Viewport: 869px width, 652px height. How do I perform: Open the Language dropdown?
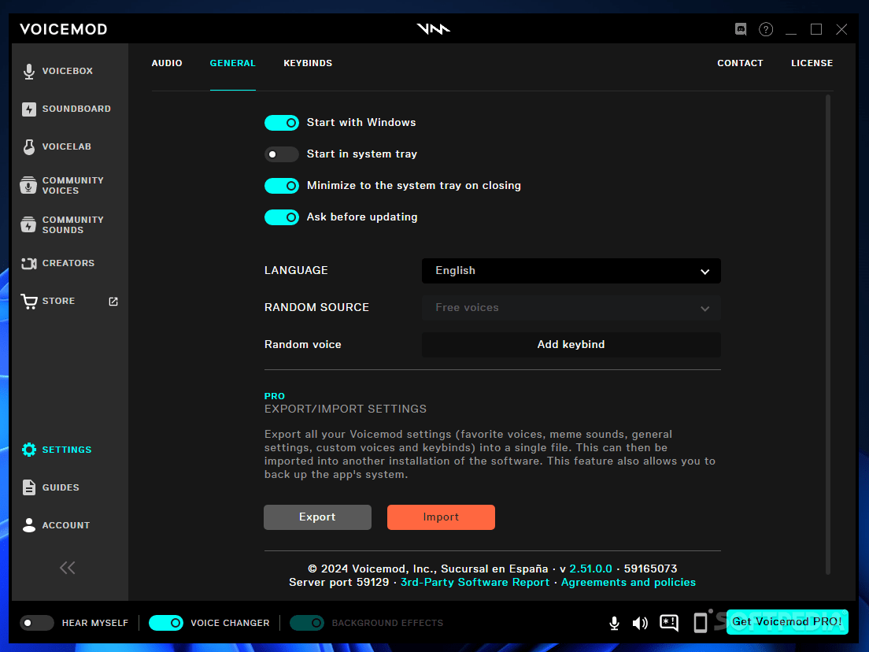[571, 271]
